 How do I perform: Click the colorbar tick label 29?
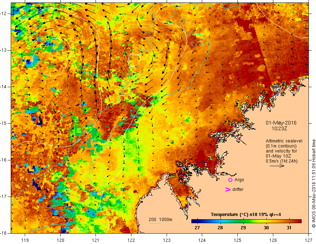[243, 228]
